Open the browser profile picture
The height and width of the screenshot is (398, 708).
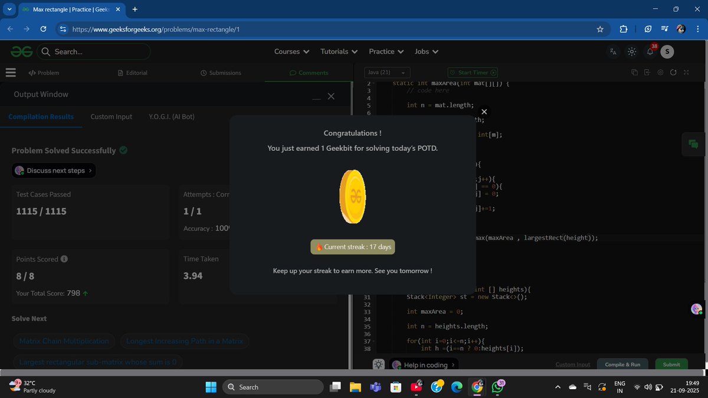pos(681,29)
